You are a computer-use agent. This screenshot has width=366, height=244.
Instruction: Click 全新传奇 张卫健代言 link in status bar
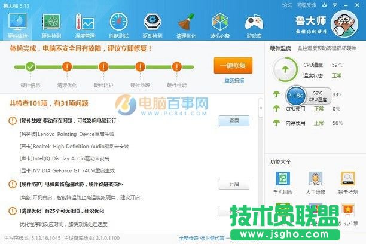tap(202, 238)
